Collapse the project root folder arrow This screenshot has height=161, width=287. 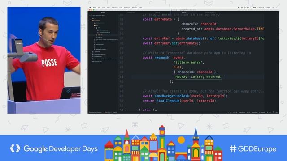click(90, 16)
